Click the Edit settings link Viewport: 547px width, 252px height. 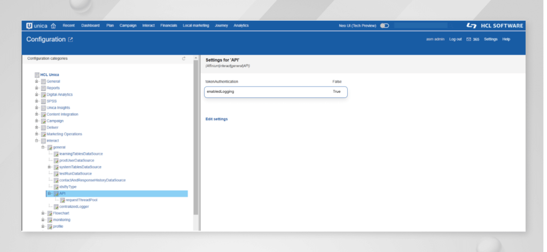tap(216, 119)
